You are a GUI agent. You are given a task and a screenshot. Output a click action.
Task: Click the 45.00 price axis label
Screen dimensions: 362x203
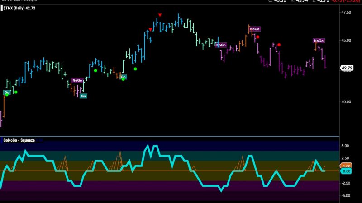click(346, 40)
